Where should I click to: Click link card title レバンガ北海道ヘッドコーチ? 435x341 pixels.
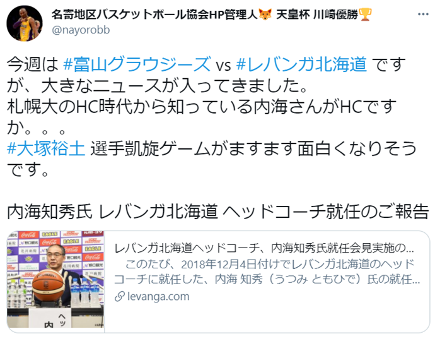(x=264, y=248)
